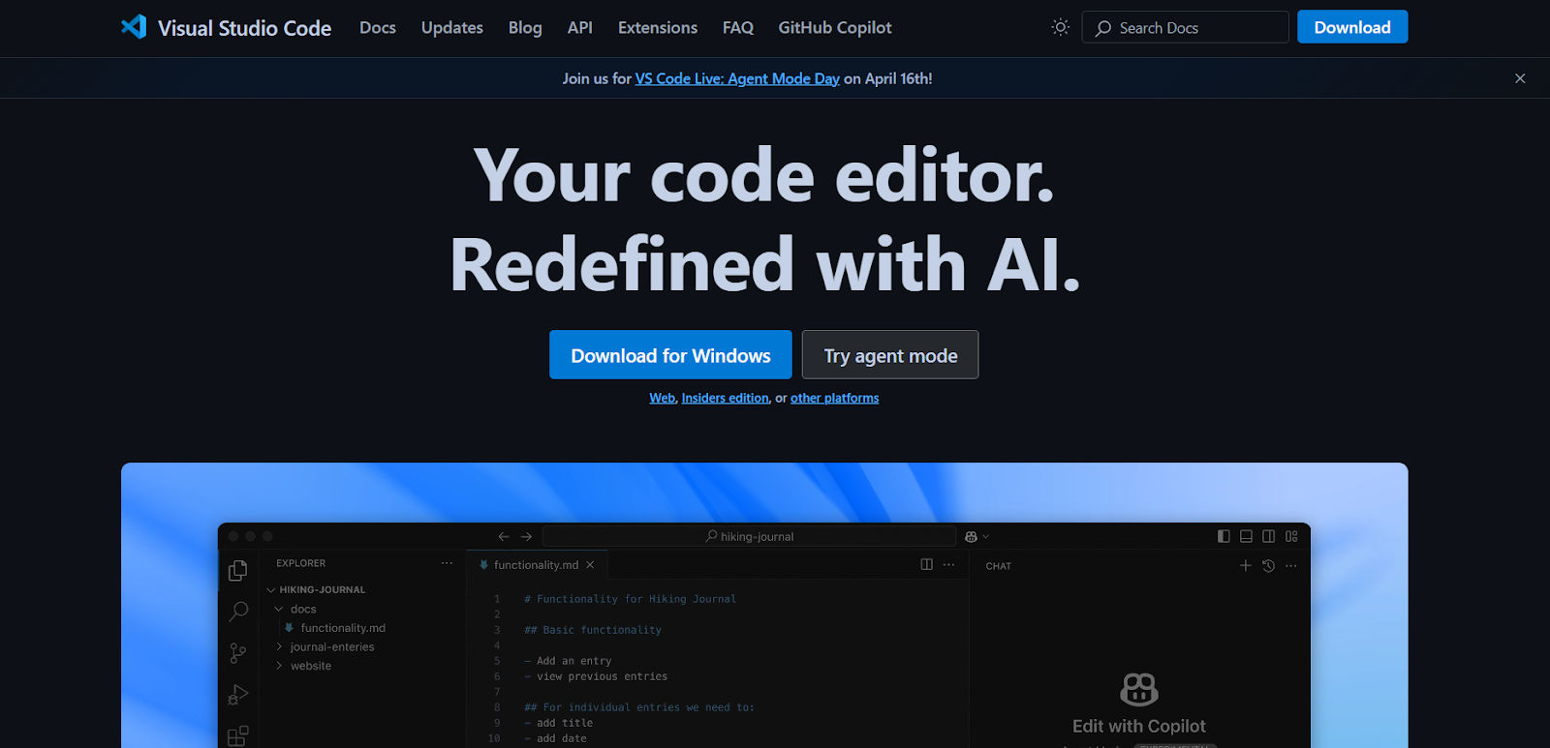Open Explorer icon in preview activity bar

(x=237, y=571)
